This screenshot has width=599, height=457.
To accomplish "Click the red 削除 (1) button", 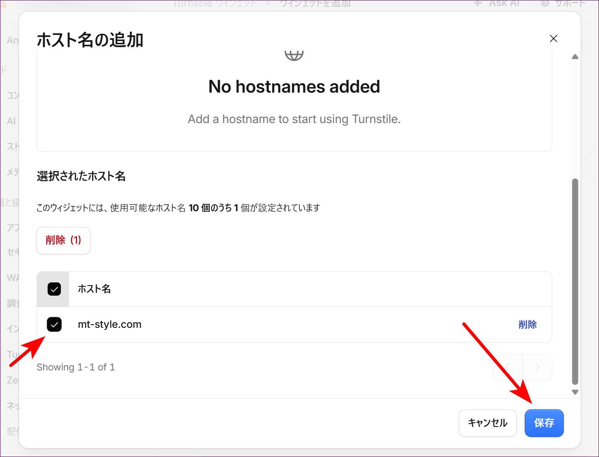I will point(63,240).
